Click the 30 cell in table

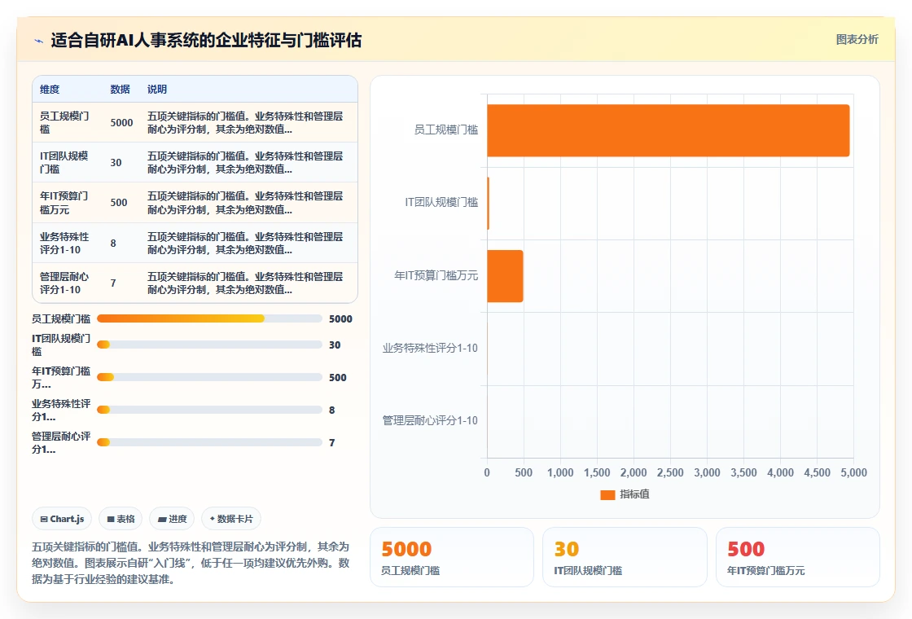tap(116, 163)
